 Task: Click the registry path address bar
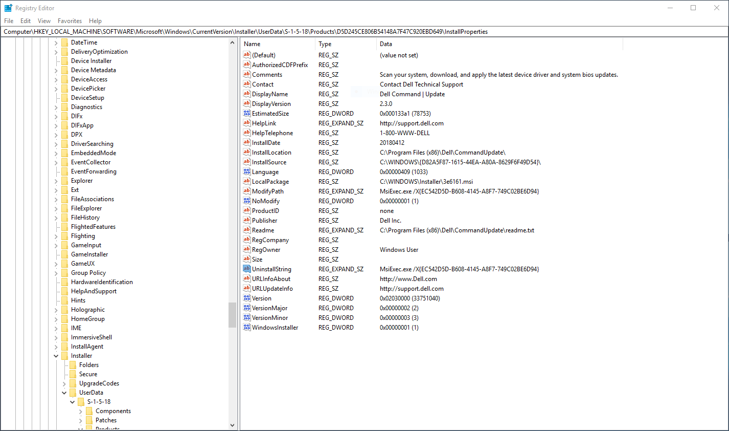tap(364, 32)
